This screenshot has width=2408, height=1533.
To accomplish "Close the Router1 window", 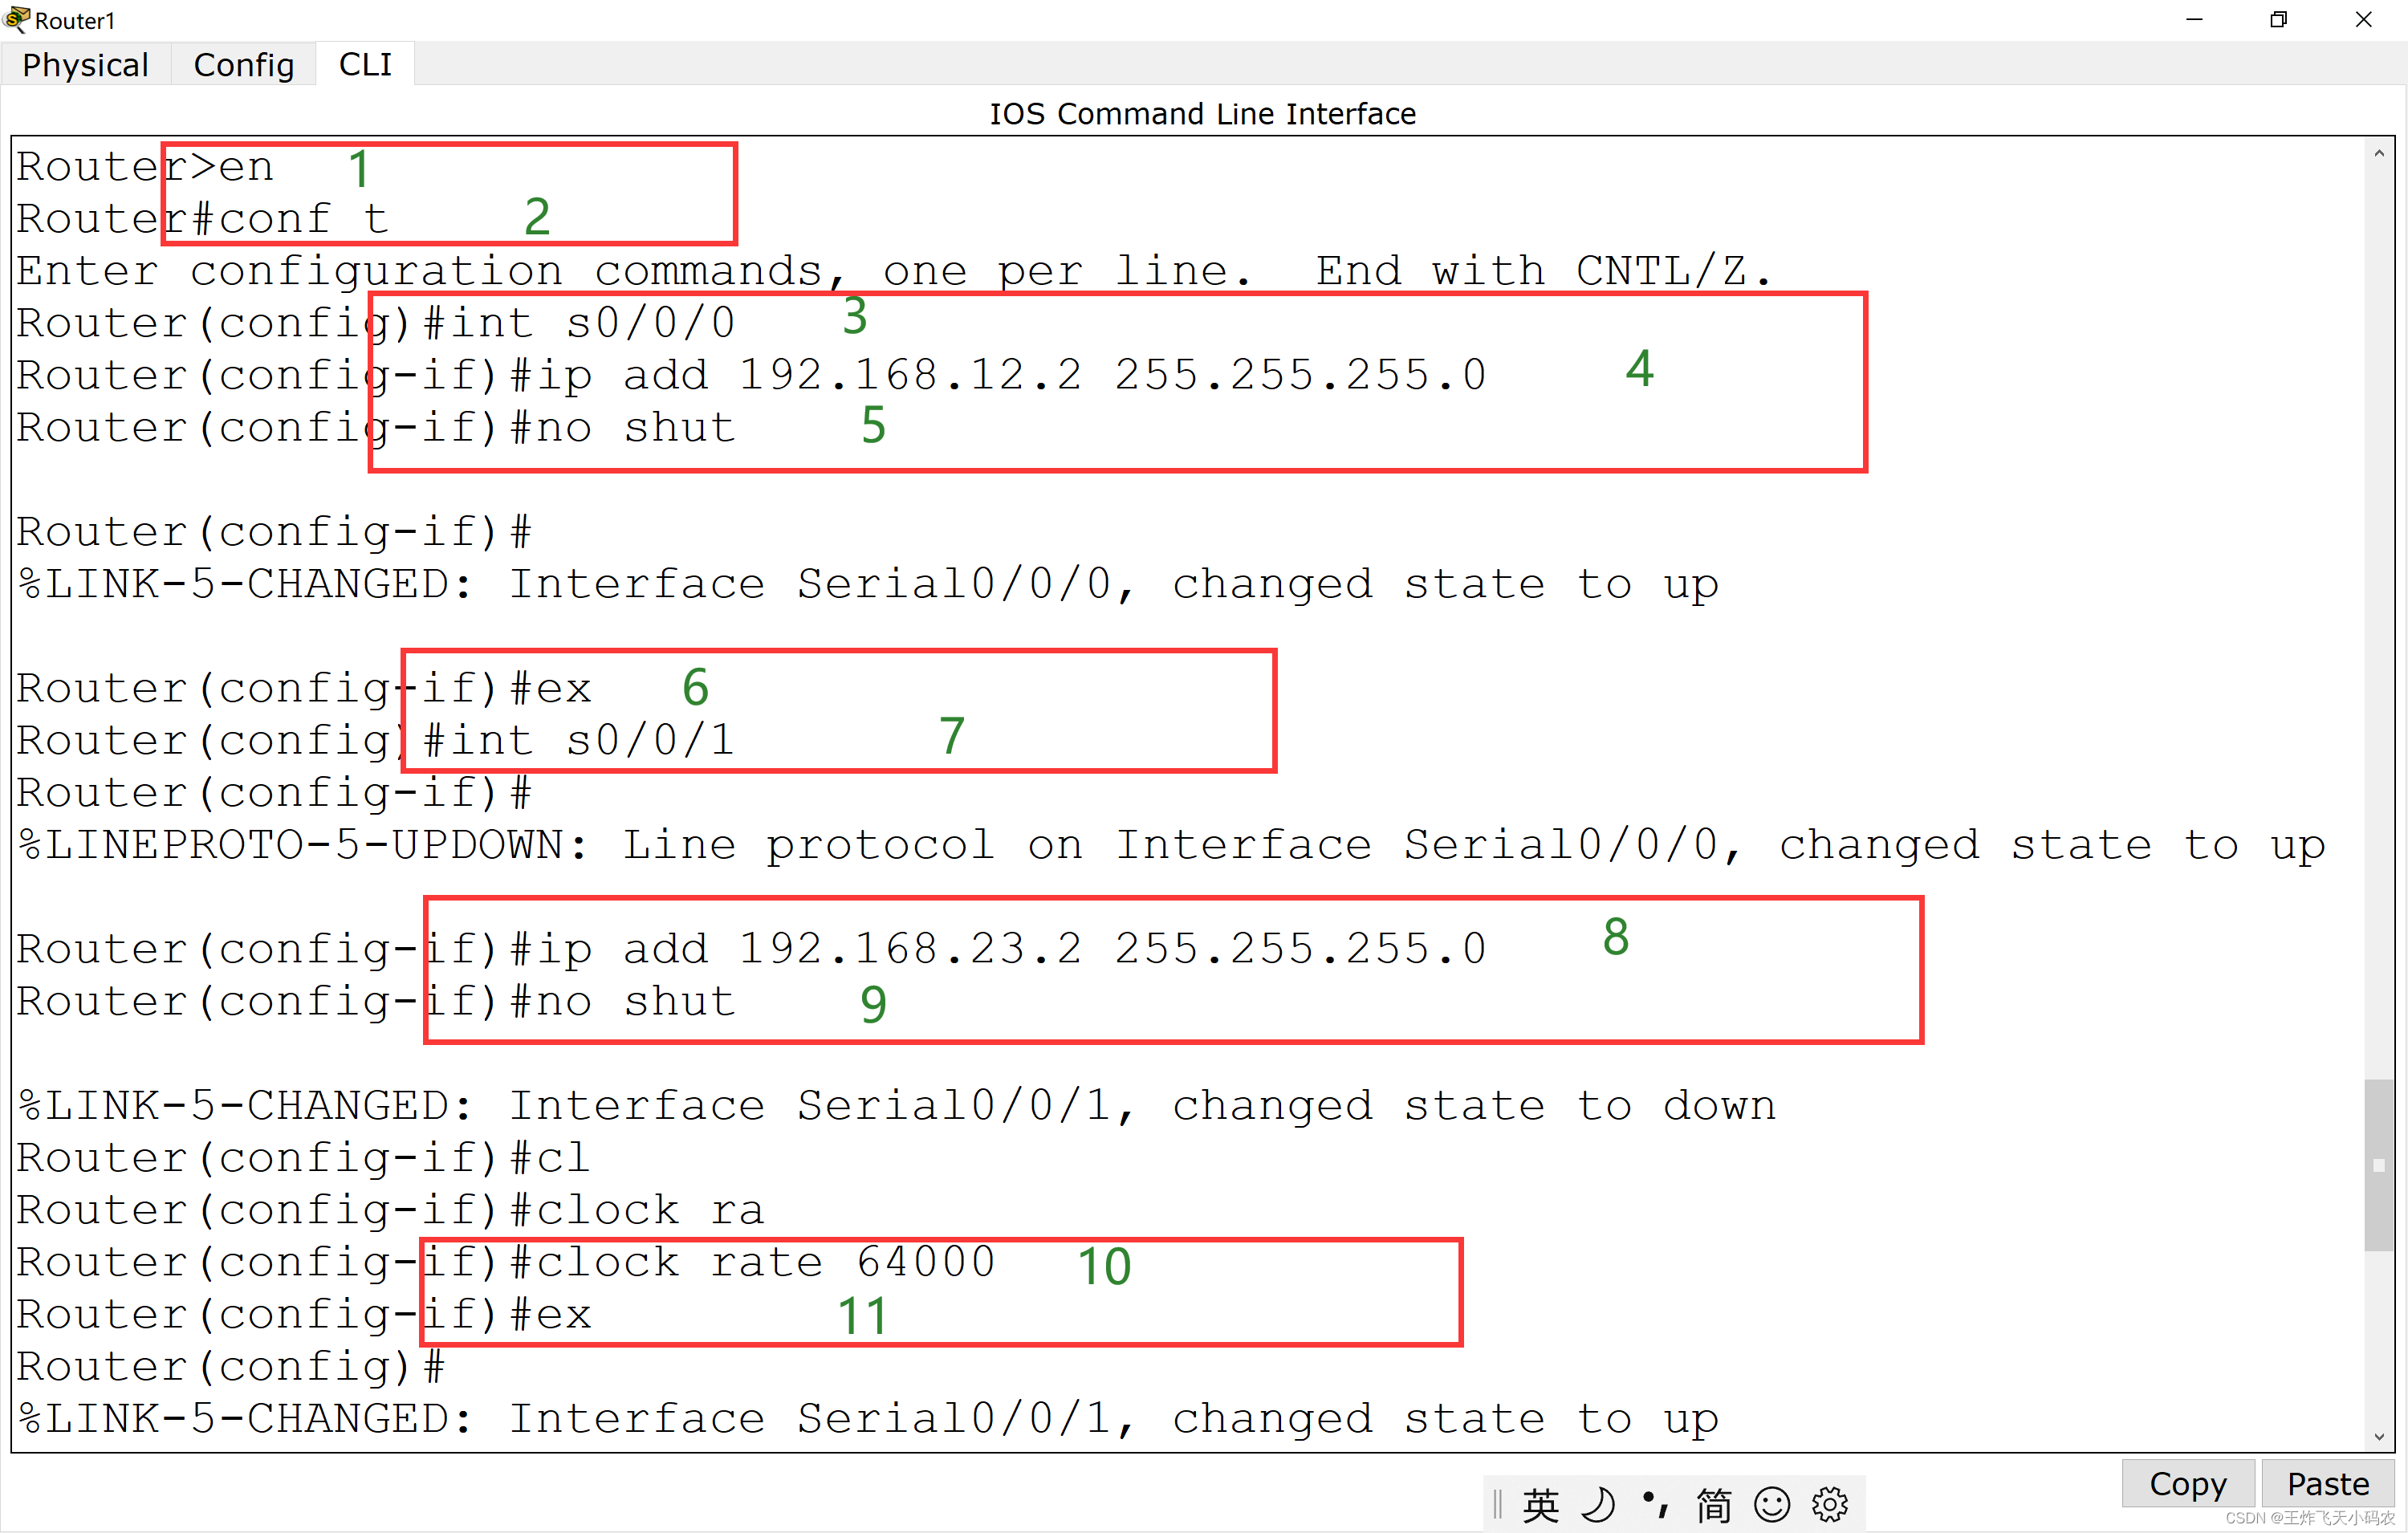I will (x=2363, y=20).
